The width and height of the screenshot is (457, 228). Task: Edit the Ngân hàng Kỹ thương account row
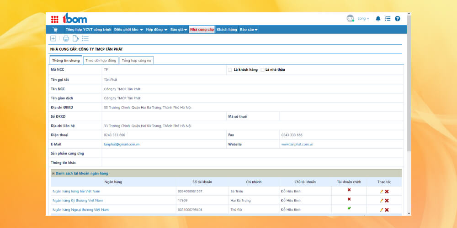(382, 201)
